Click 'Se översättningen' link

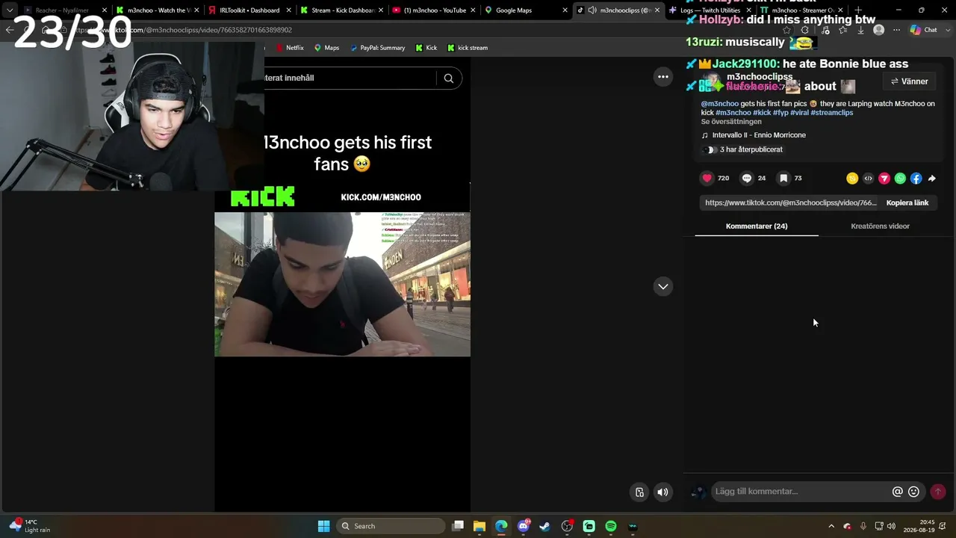(x=731, y=122)
